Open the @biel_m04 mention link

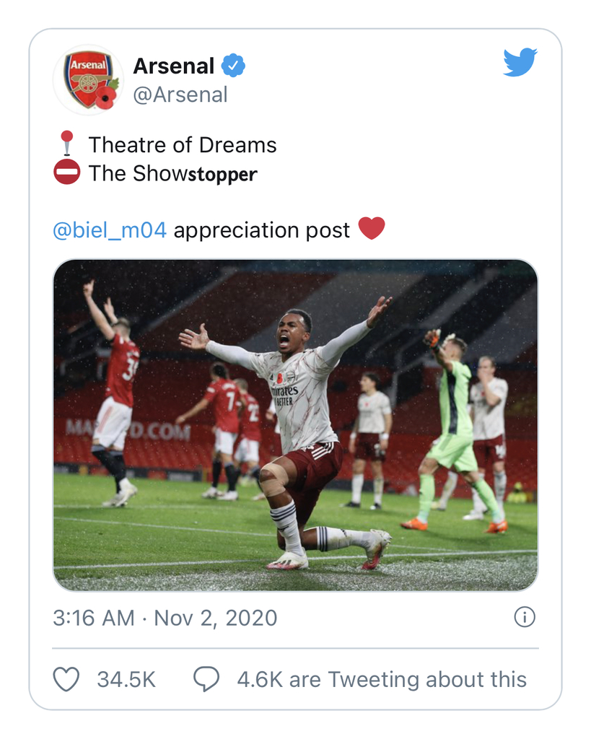tap(110, 230)
